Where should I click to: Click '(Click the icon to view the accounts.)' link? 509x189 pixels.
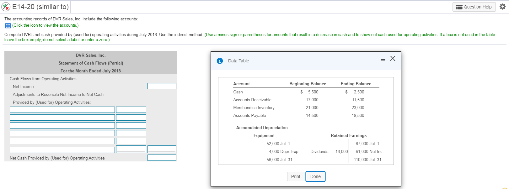click(46, 25)
